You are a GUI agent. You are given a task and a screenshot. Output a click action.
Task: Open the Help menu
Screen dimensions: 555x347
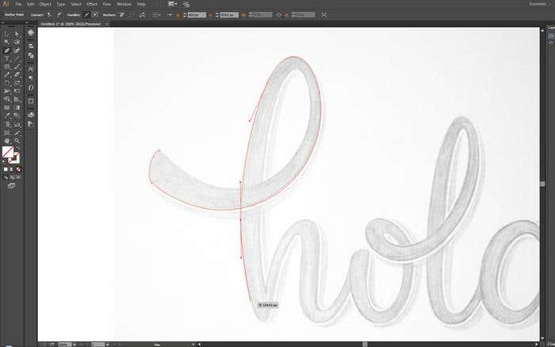[141, 4]
